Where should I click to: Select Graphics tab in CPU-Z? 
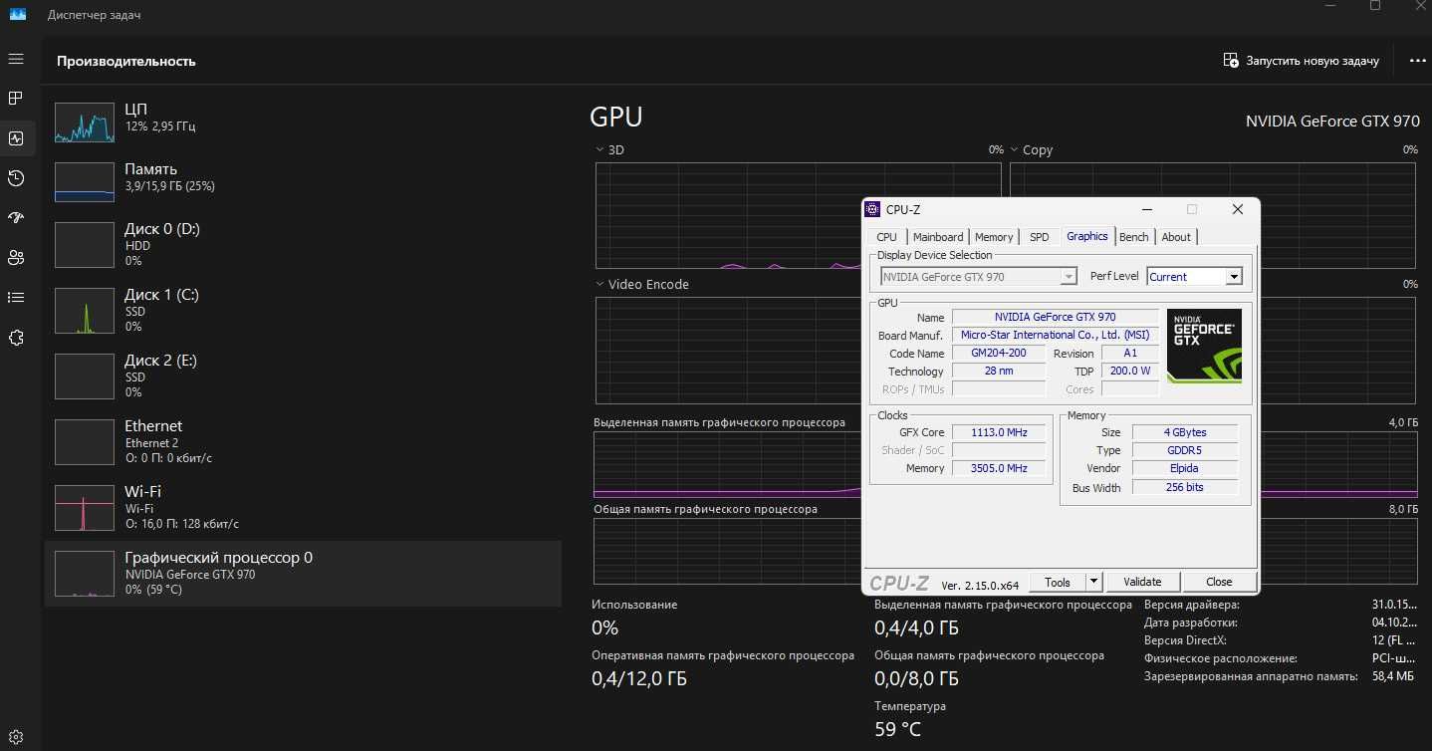(1086, 236)
